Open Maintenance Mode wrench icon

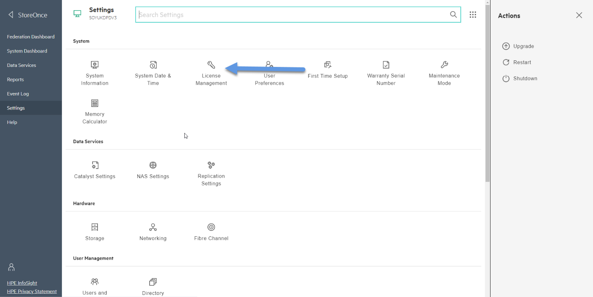[x=444, y=65]
